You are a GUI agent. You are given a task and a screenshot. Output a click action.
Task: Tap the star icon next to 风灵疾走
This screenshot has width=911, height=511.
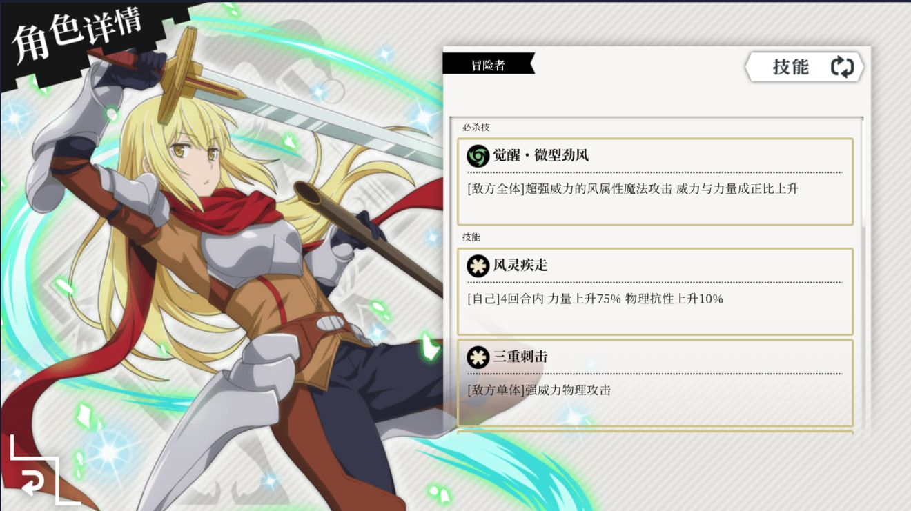point(478,265)
